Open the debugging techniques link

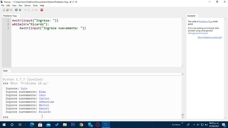198,33
